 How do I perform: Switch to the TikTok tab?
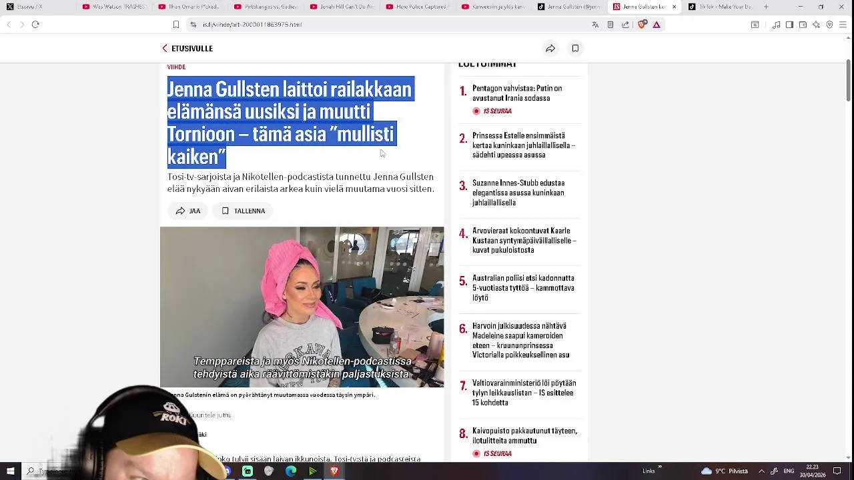click(x=720, y=7)
